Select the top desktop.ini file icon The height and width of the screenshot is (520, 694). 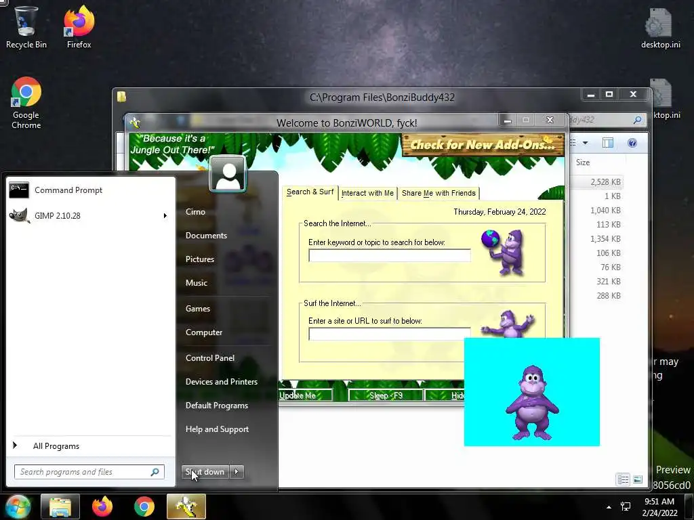[x=660, y=27]
